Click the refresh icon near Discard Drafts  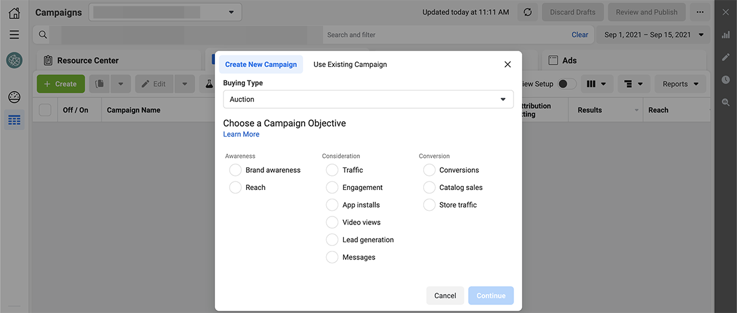[x=527, y=12]
